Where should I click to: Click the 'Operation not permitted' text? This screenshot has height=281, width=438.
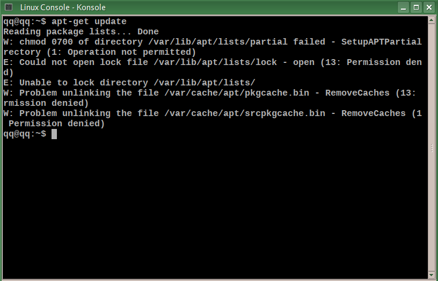tap(129, 52)
